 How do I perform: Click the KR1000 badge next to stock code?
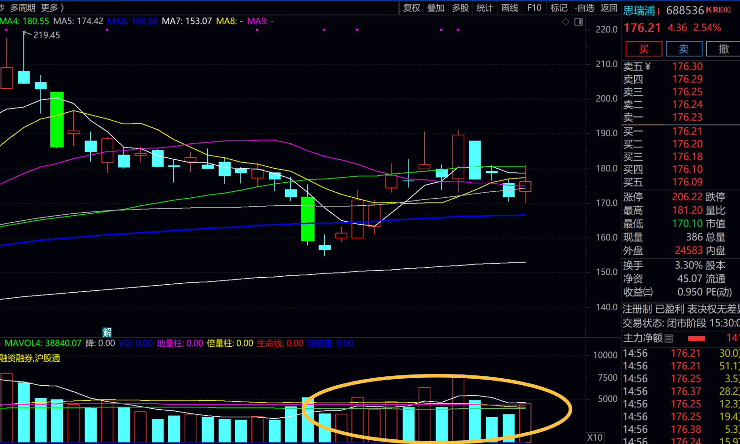point(718,10)
